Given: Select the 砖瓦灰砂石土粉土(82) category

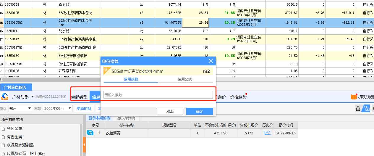Looking at the screenshot, I should pyautogui.click(x=25, y=153).
